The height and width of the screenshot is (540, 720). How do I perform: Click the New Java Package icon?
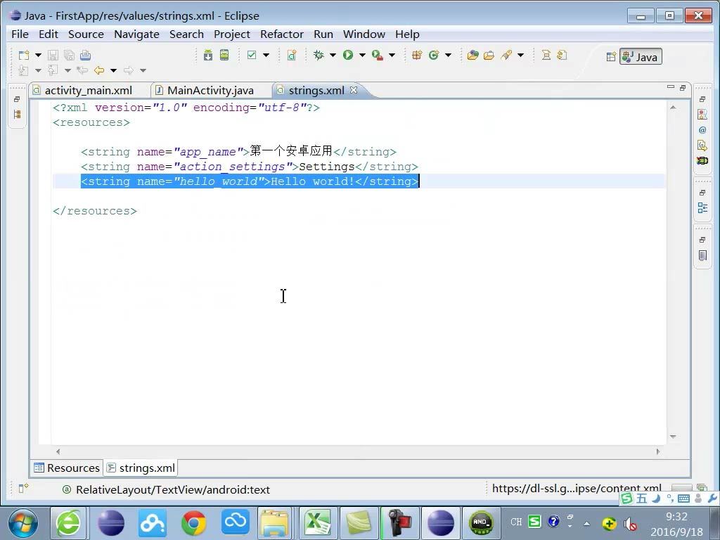tap(417, 56)
